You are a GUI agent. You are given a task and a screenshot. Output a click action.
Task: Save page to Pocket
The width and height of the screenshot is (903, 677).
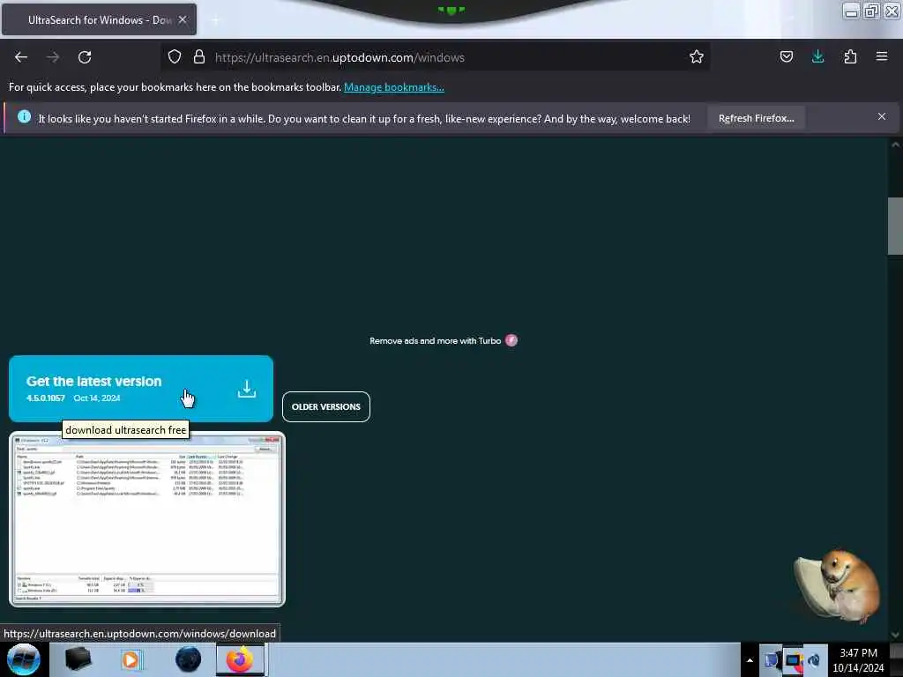(786, 56)
